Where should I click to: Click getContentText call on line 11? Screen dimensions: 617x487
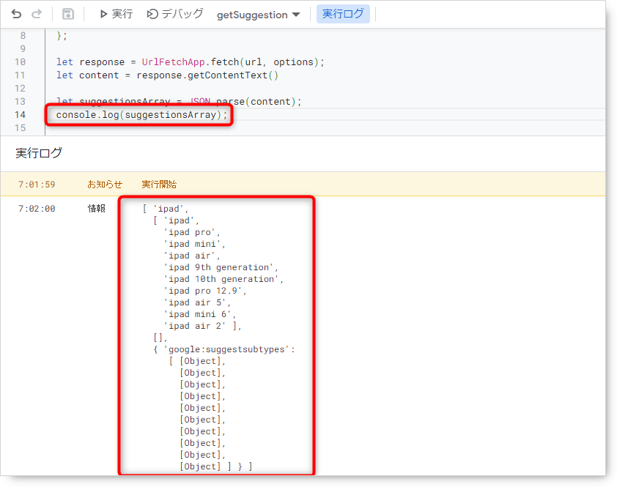click(232, 75)
